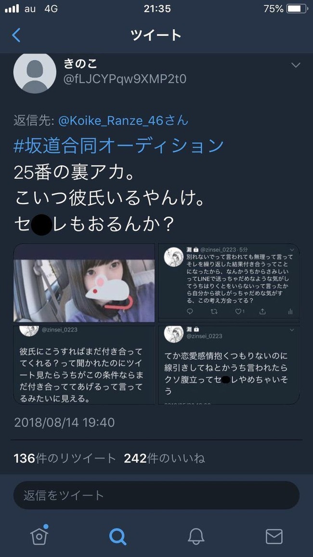View the 136件のリツイート list
The height and width of the screenshot is (557, 313).
pos(65,458)
